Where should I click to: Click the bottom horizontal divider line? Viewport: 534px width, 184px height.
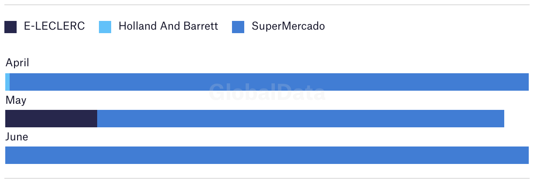click(267, 178)
